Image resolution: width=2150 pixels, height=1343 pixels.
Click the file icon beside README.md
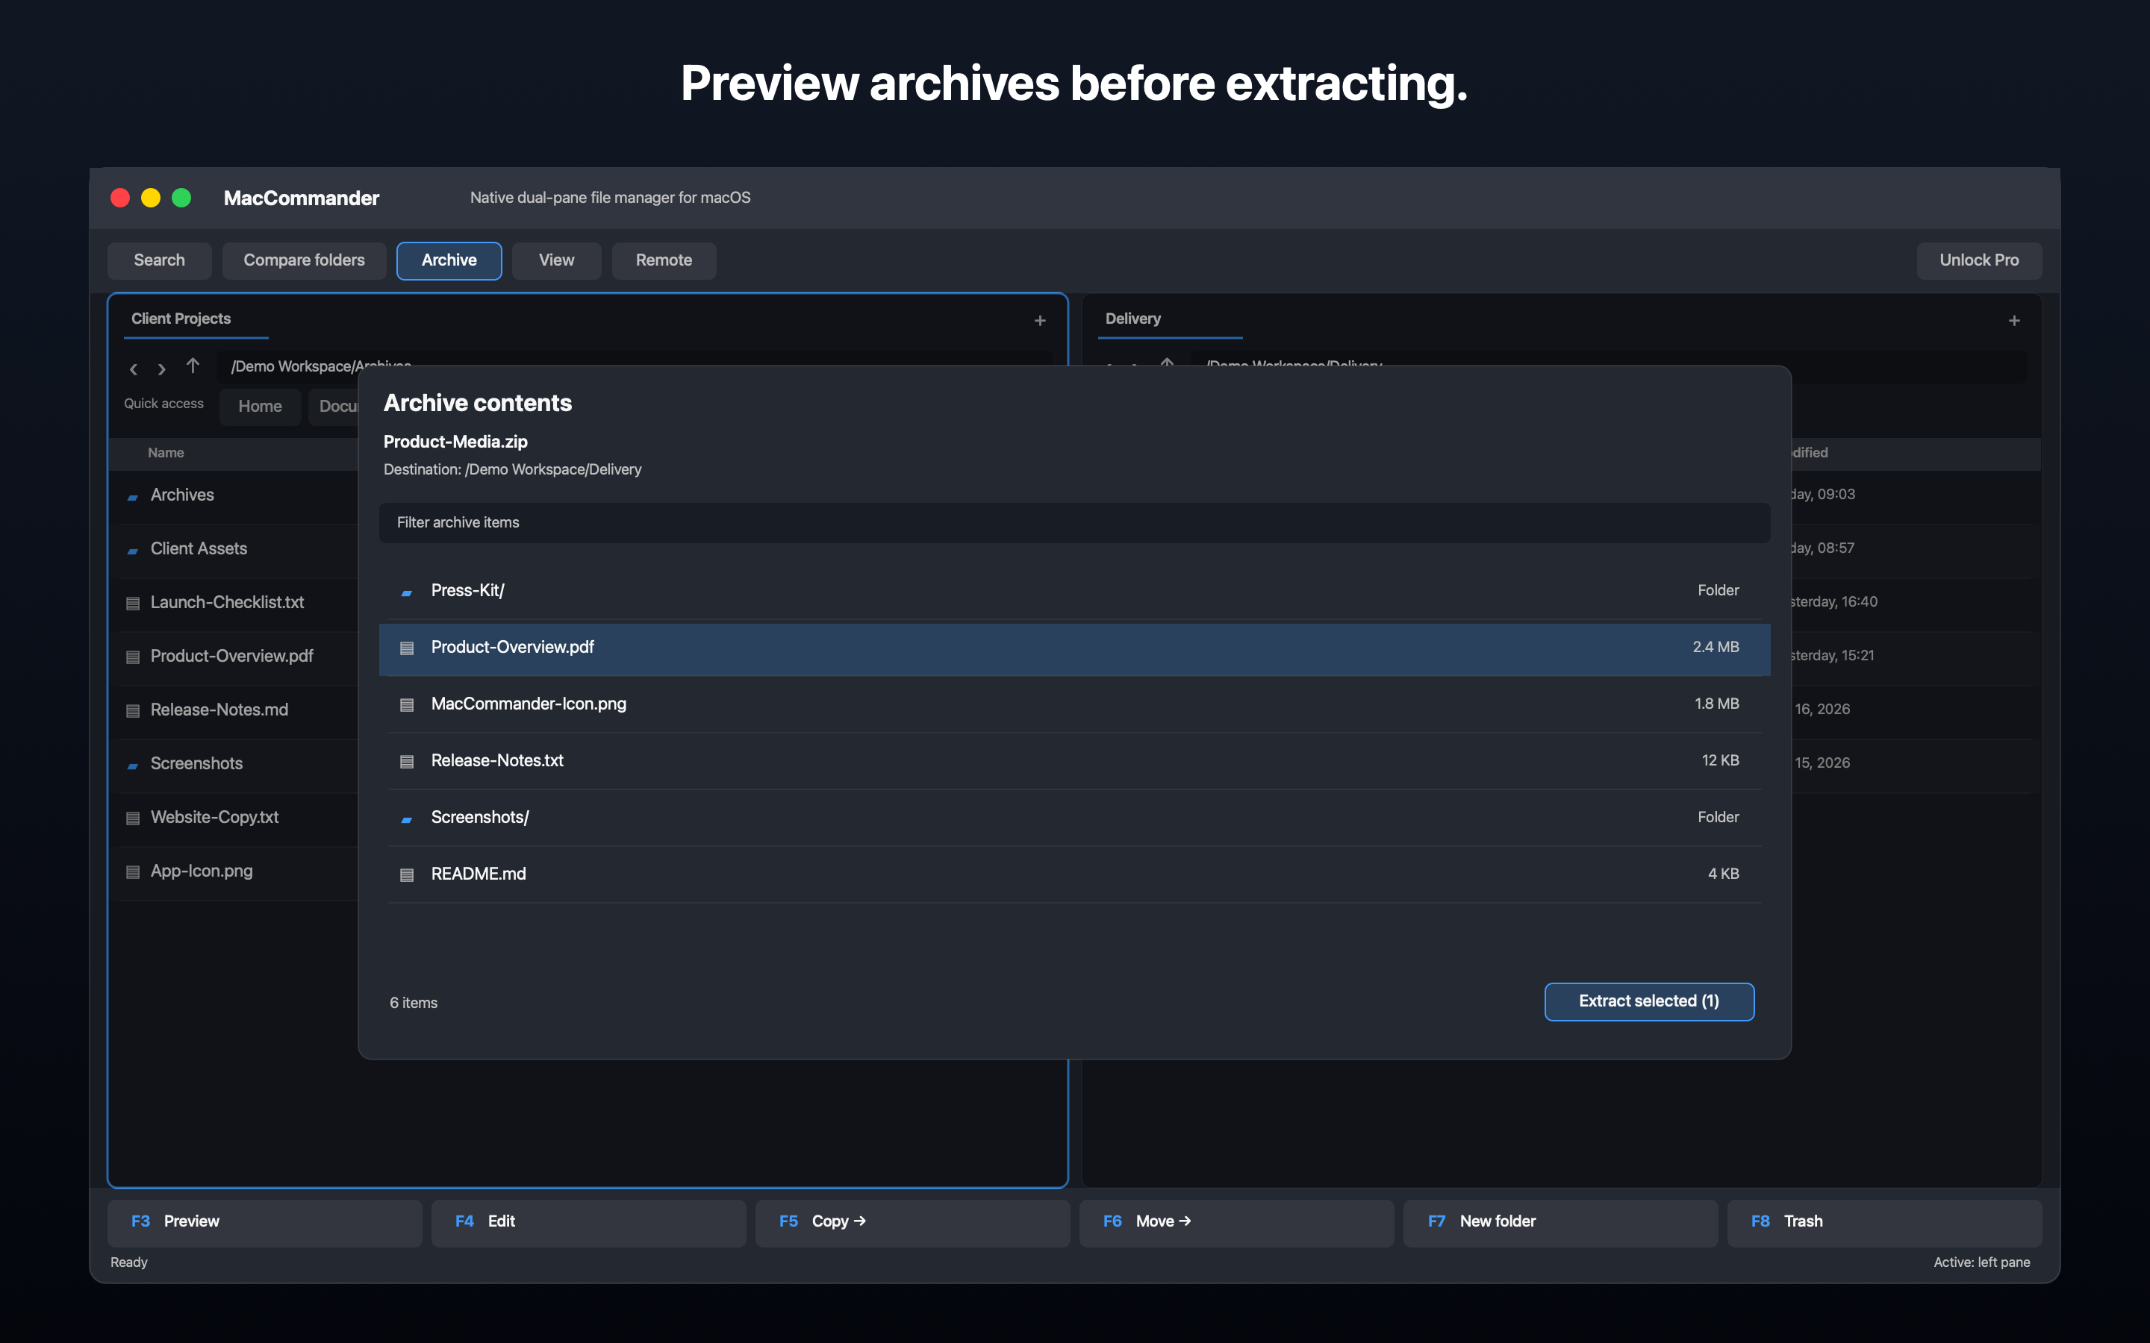(x=406, y=875)
